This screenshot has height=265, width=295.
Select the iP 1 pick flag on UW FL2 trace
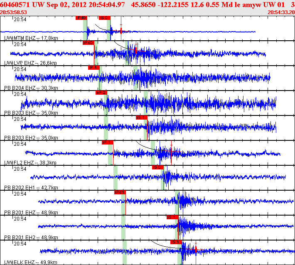coord(108,142)
